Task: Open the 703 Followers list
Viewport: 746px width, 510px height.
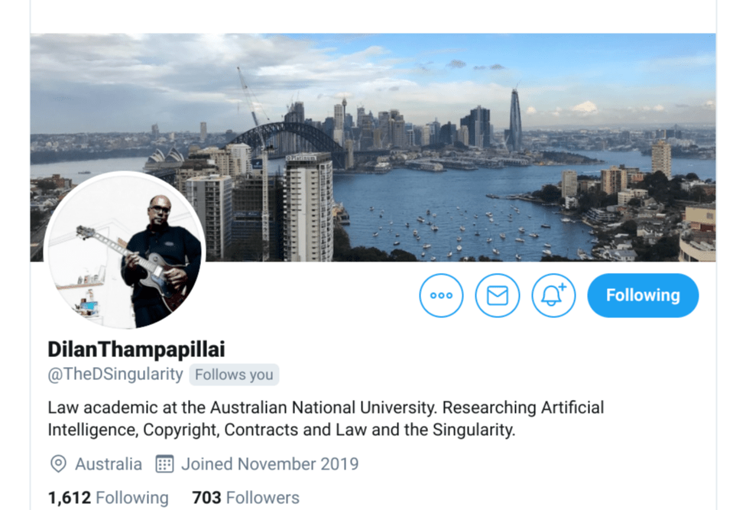Action: 245,498
